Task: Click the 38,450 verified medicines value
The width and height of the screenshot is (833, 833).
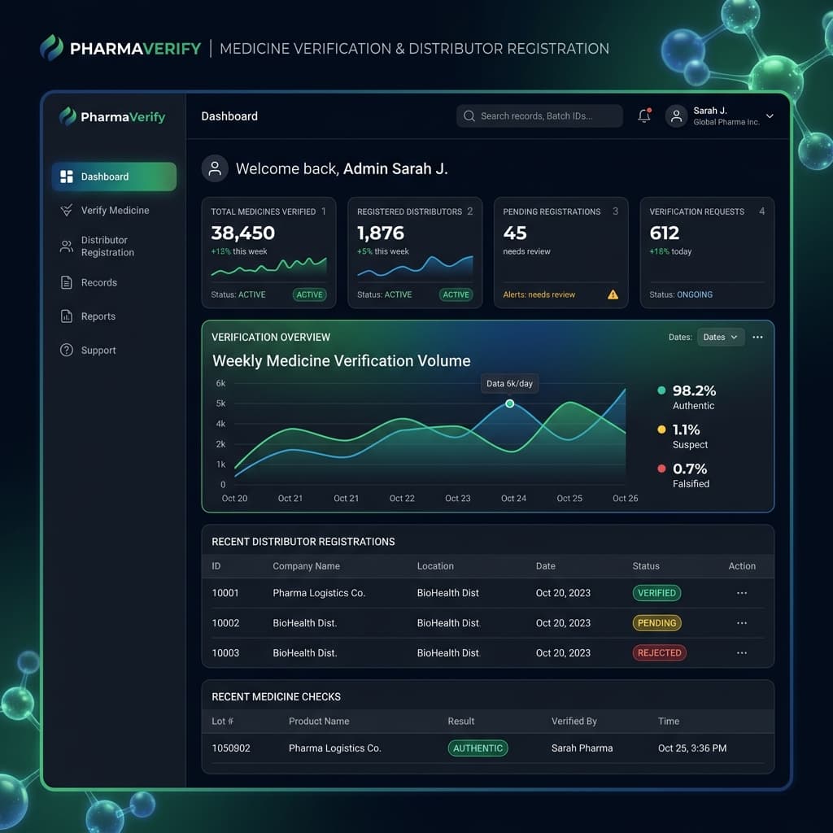Action: (x=242, y=233)
